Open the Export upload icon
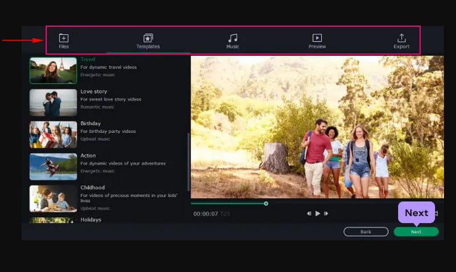The image size is (456, 272). (401, 38)
